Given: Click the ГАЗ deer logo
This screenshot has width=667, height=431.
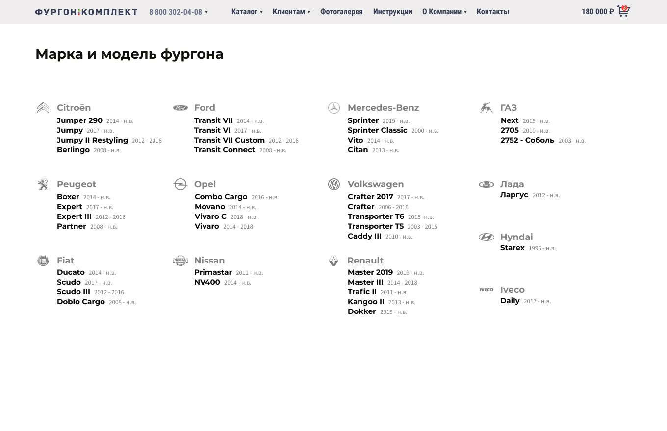Looking at the screenshot, I should [486, 108].
